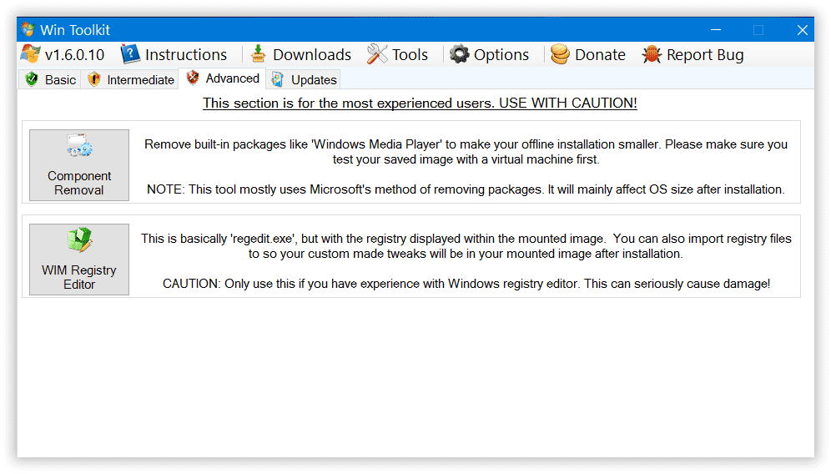Open Options via the gear icon
The width and height of the screenshot is (831, 474).
coord(459,54)
